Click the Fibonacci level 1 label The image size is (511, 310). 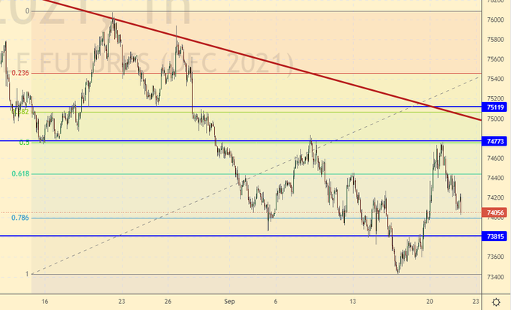point(26,274)
